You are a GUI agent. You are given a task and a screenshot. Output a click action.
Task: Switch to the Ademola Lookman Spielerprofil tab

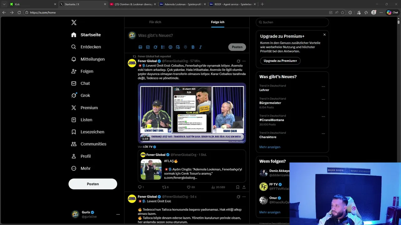pos(182,4)
